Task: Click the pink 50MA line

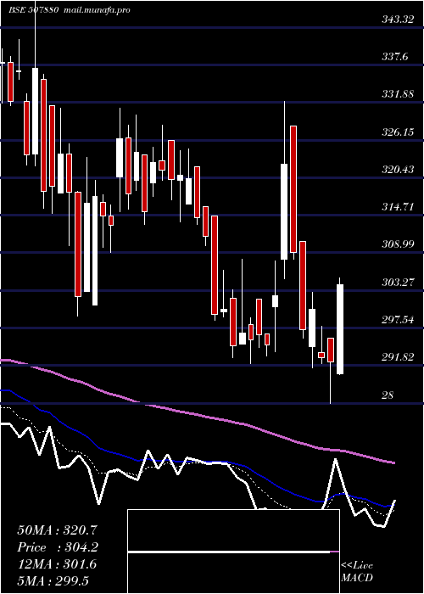Action: tap(197, 415)
